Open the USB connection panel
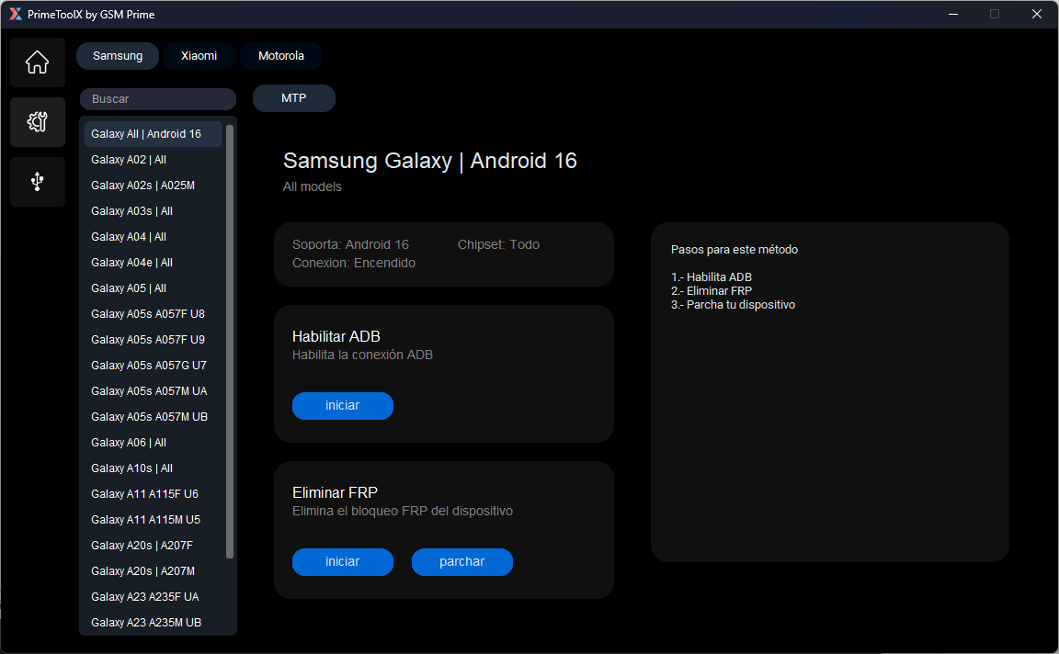Image resolution: width=1059 pixels, height=654 pixels. pyautogui.click(x=37, y=181)
